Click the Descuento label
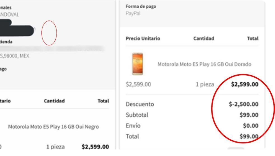 point(140,104)
